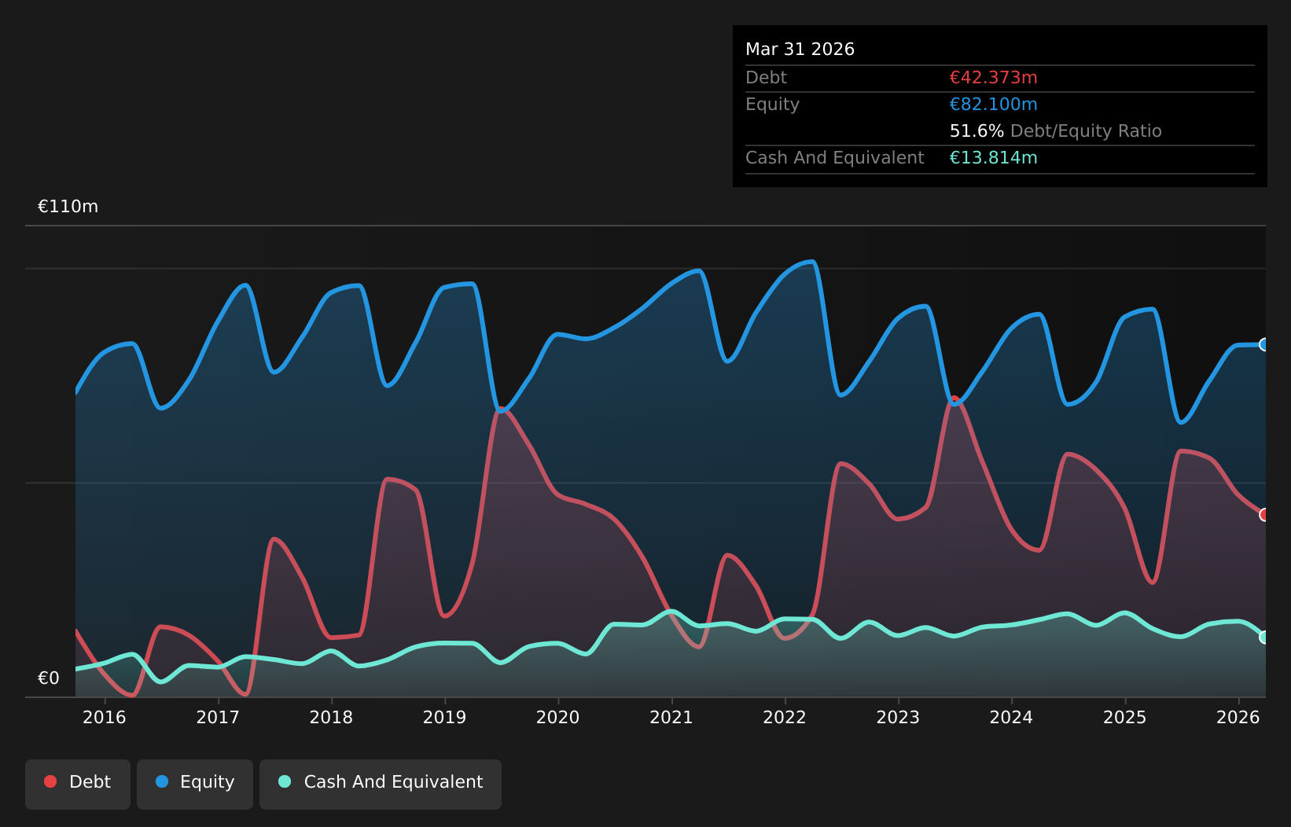Click the Equity row label in tooltip
The height and width of the screenshot is (827, 1291).
click(772, 105)
